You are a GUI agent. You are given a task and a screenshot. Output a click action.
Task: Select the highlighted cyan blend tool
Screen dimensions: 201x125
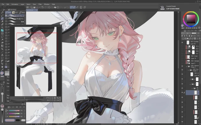point(2,30)
